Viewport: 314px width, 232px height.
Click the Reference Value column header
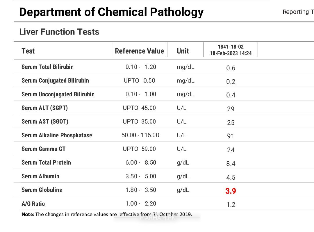(139, 51)
